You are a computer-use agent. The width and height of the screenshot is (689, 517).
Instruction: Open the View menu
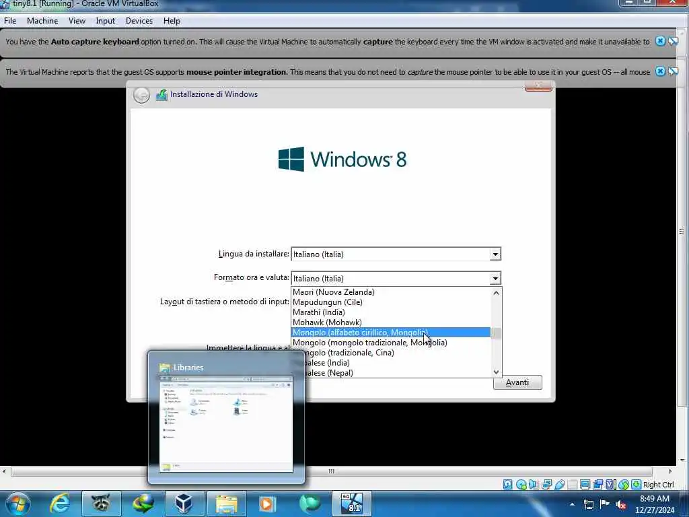point(77,21)
